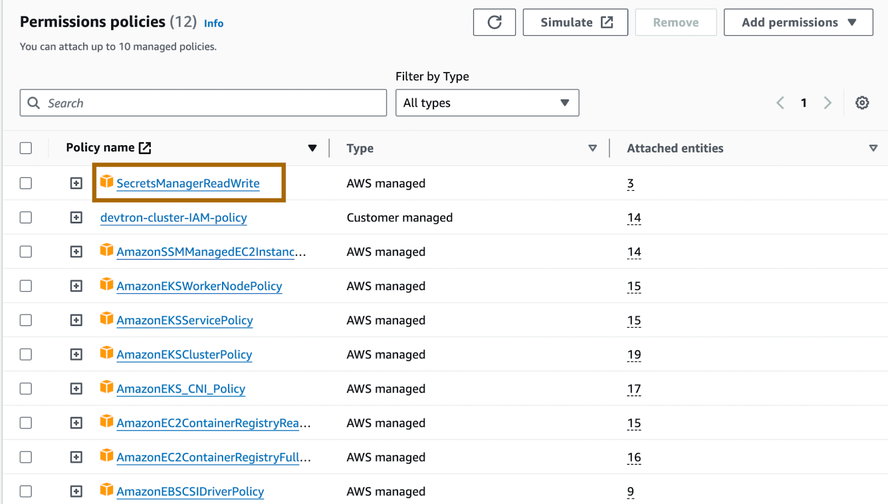Click the AWS icon beside AmazonEBSCSIDriverPolicy

click(x=107, y=490)
